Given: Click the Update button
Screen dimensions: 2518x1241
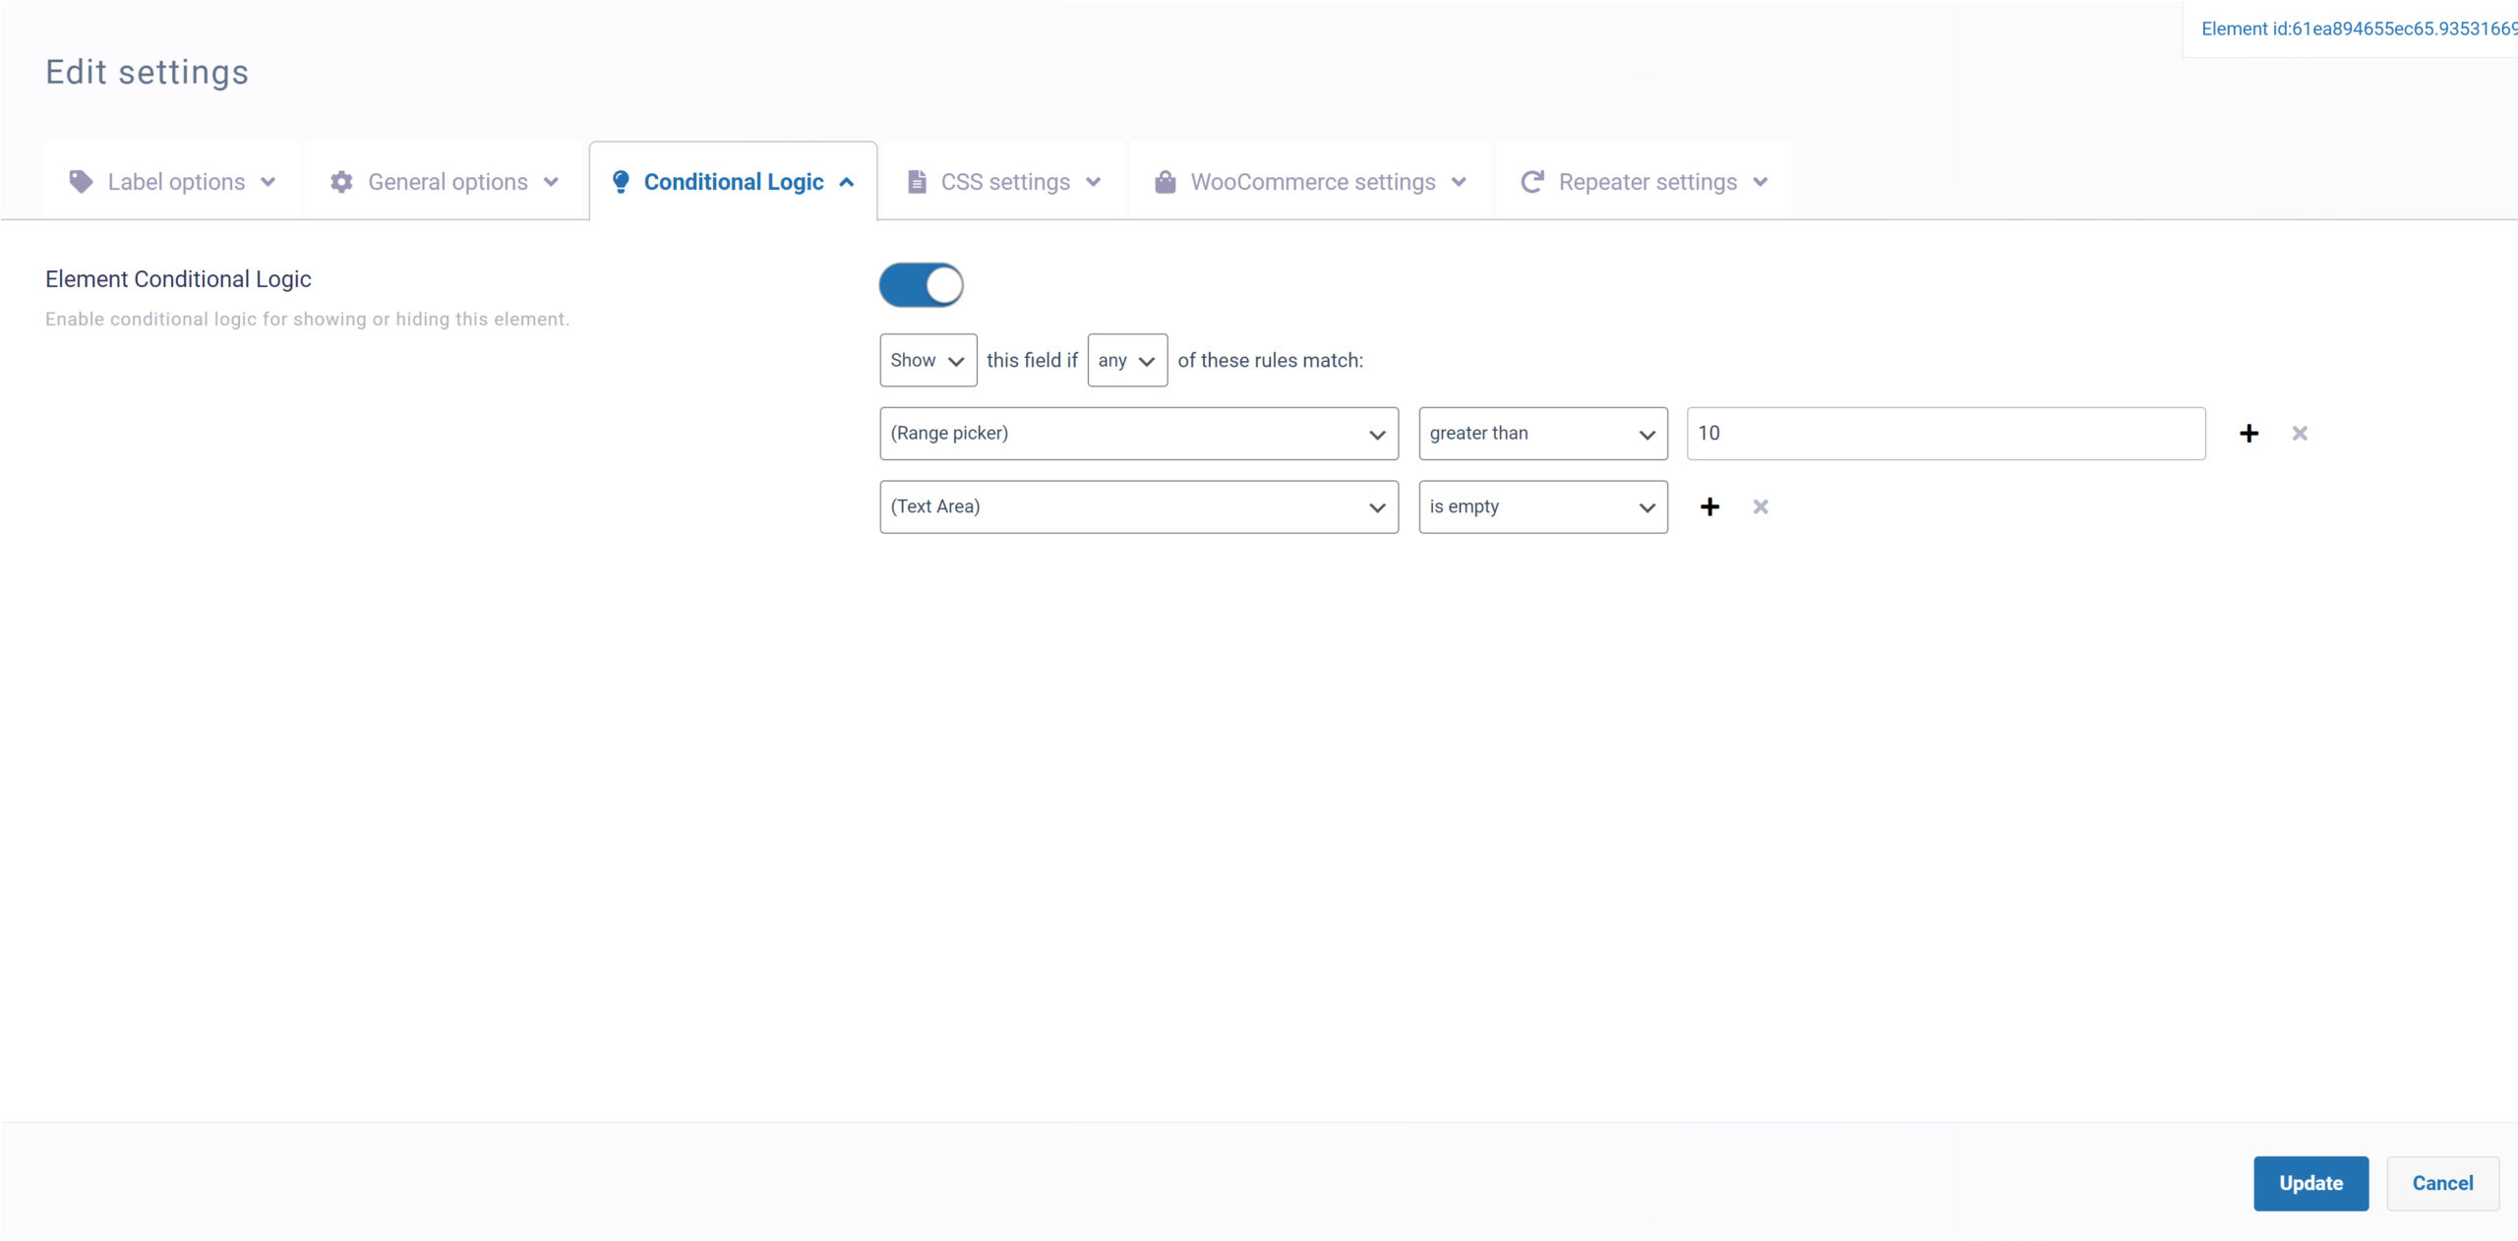Looking at the screenshot, I should point(2311,1183).
